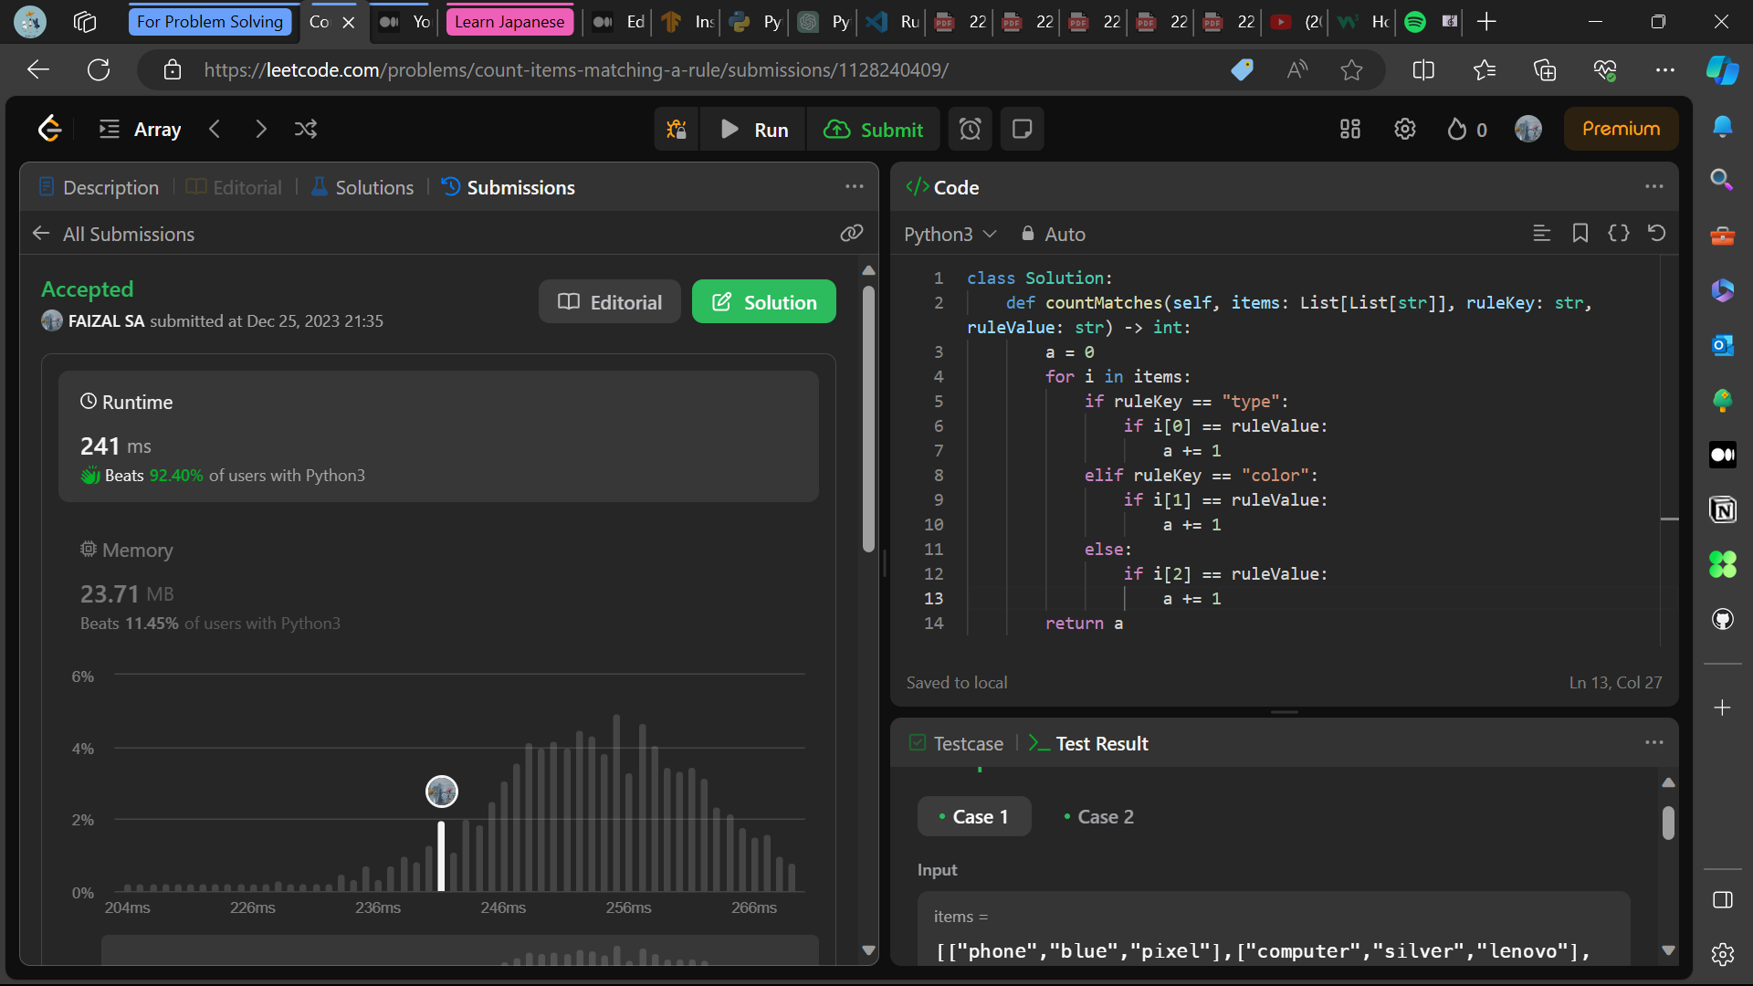This screenshot has height=986, width=1753.
Task: Open the Python3 language dropdown
Action: 950,235
